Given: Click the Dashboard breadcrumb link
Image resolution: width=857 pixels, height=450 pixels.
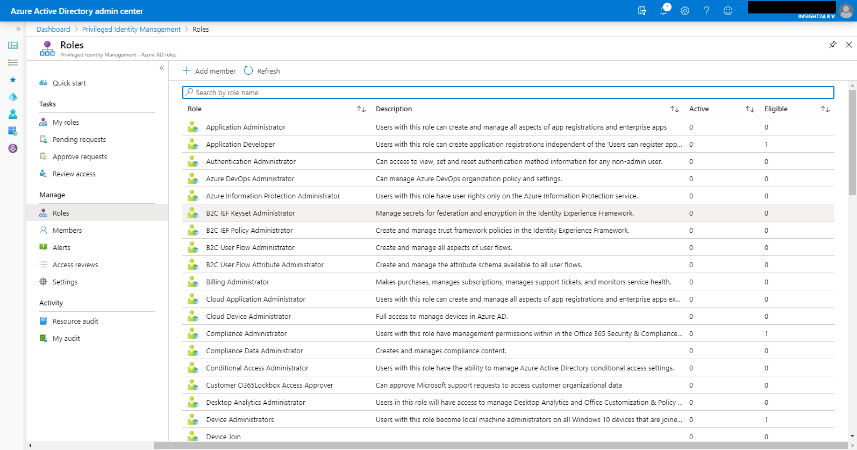Looking at the screenshot, I should [x=53, y=29].
